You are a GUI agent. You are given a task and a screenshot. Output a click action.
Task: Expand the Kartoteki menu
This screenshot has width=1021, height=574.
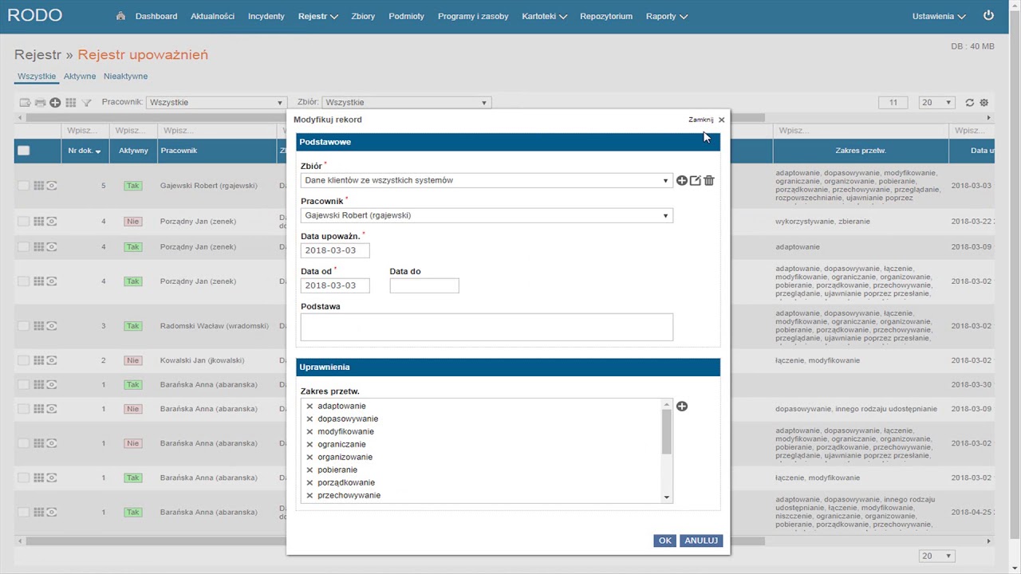tap(545, 16)
